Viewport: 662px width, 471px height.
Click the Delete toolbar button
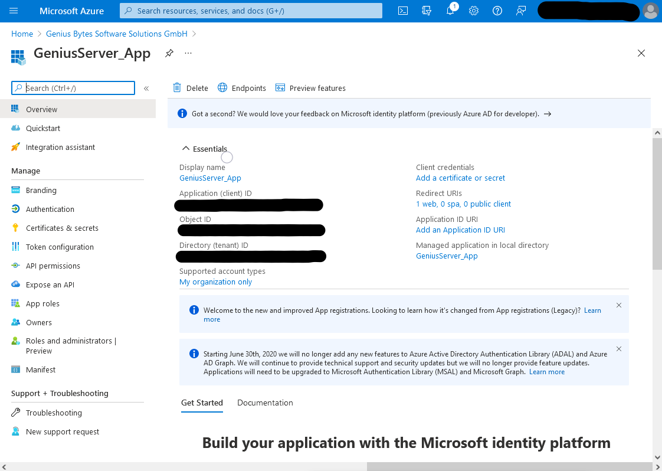(191, 88)
